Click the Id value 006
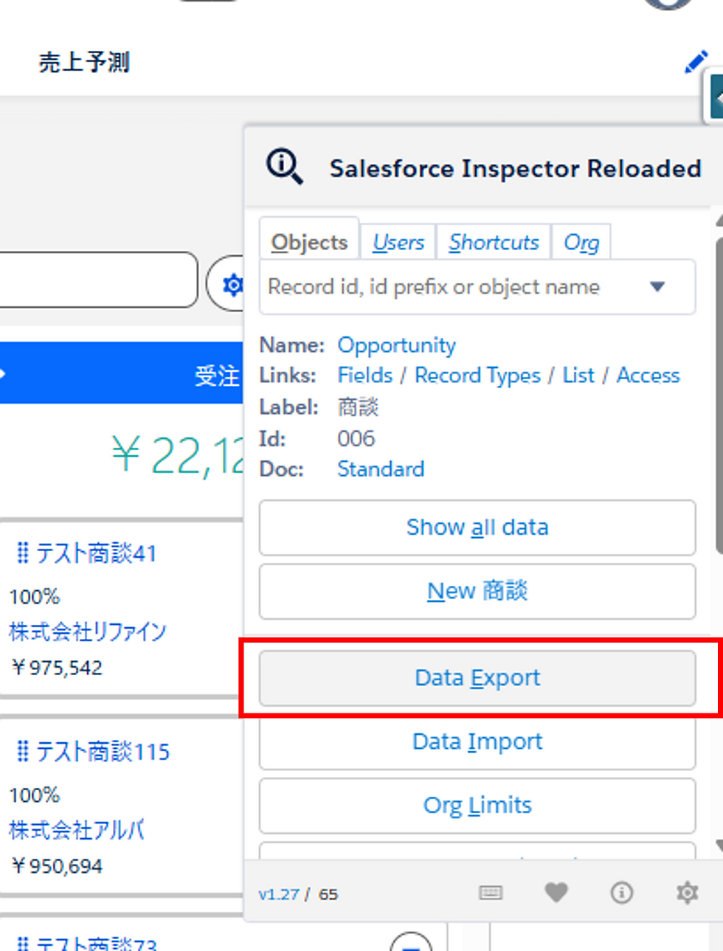 click(356, 438)
